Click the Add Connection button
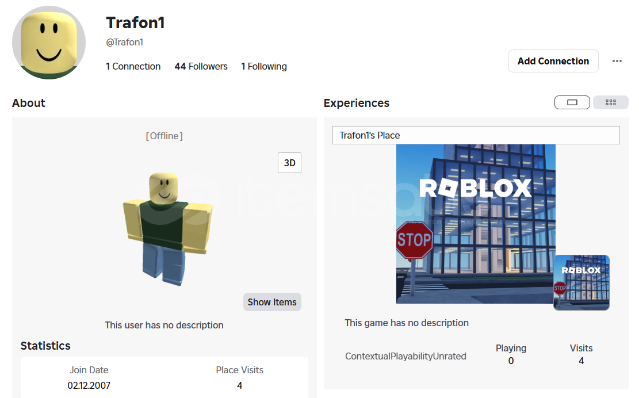The height and width of the screenshot is (398, 639). pos(553,61)
